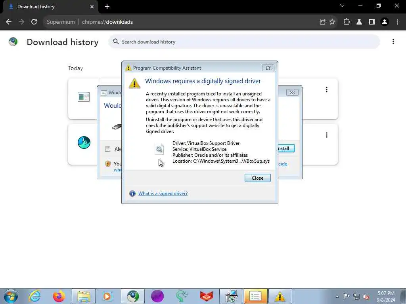
Task: Close the Download history tab
Action: click(x=92, y=7)
